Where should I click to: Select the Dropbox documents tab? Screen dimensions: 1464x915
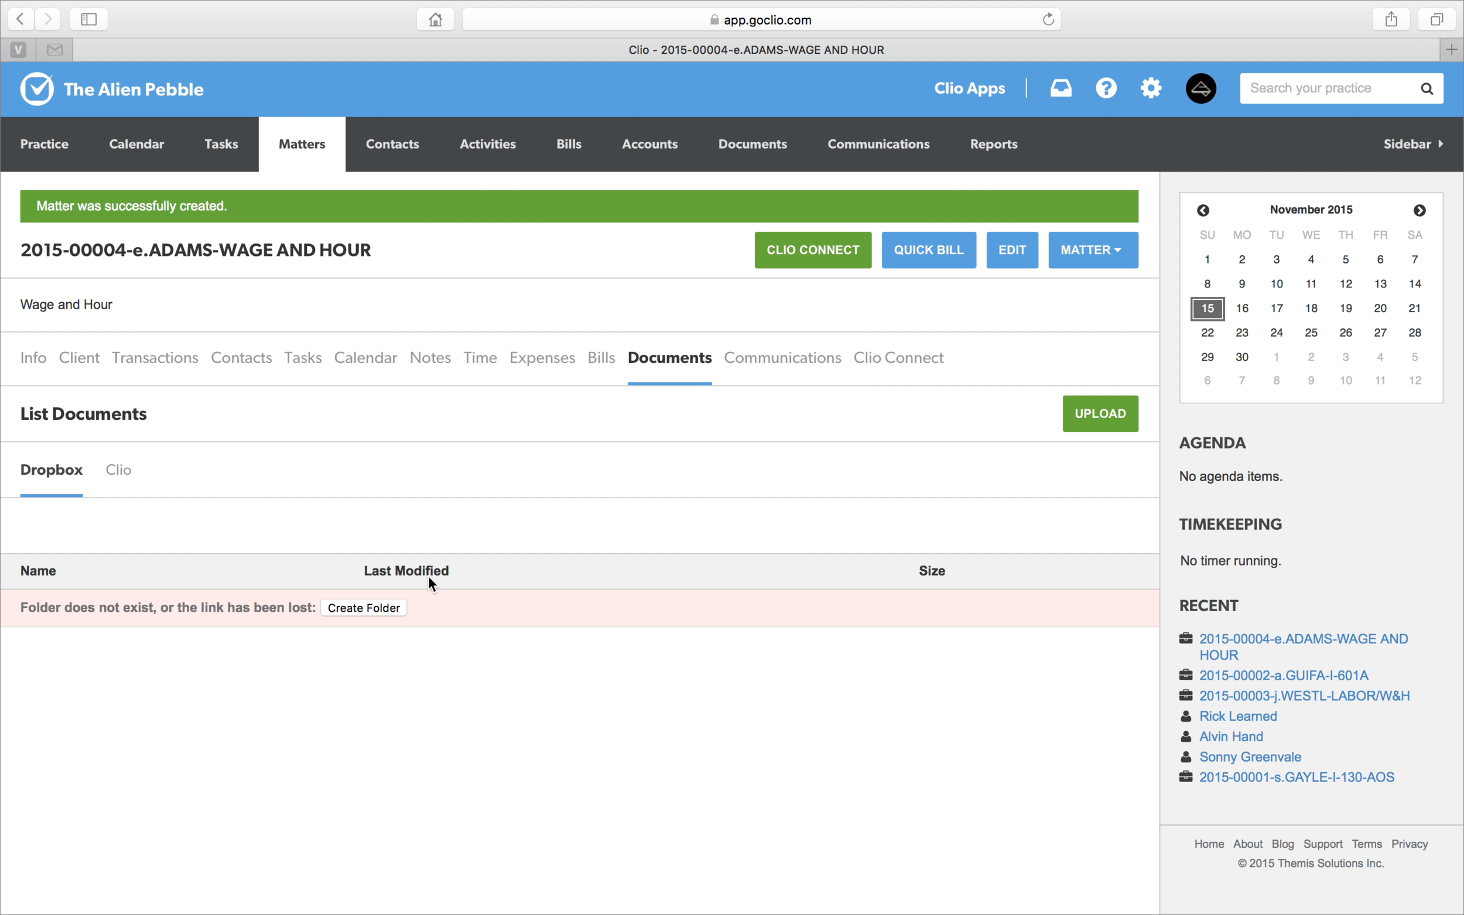pos(52,470)
